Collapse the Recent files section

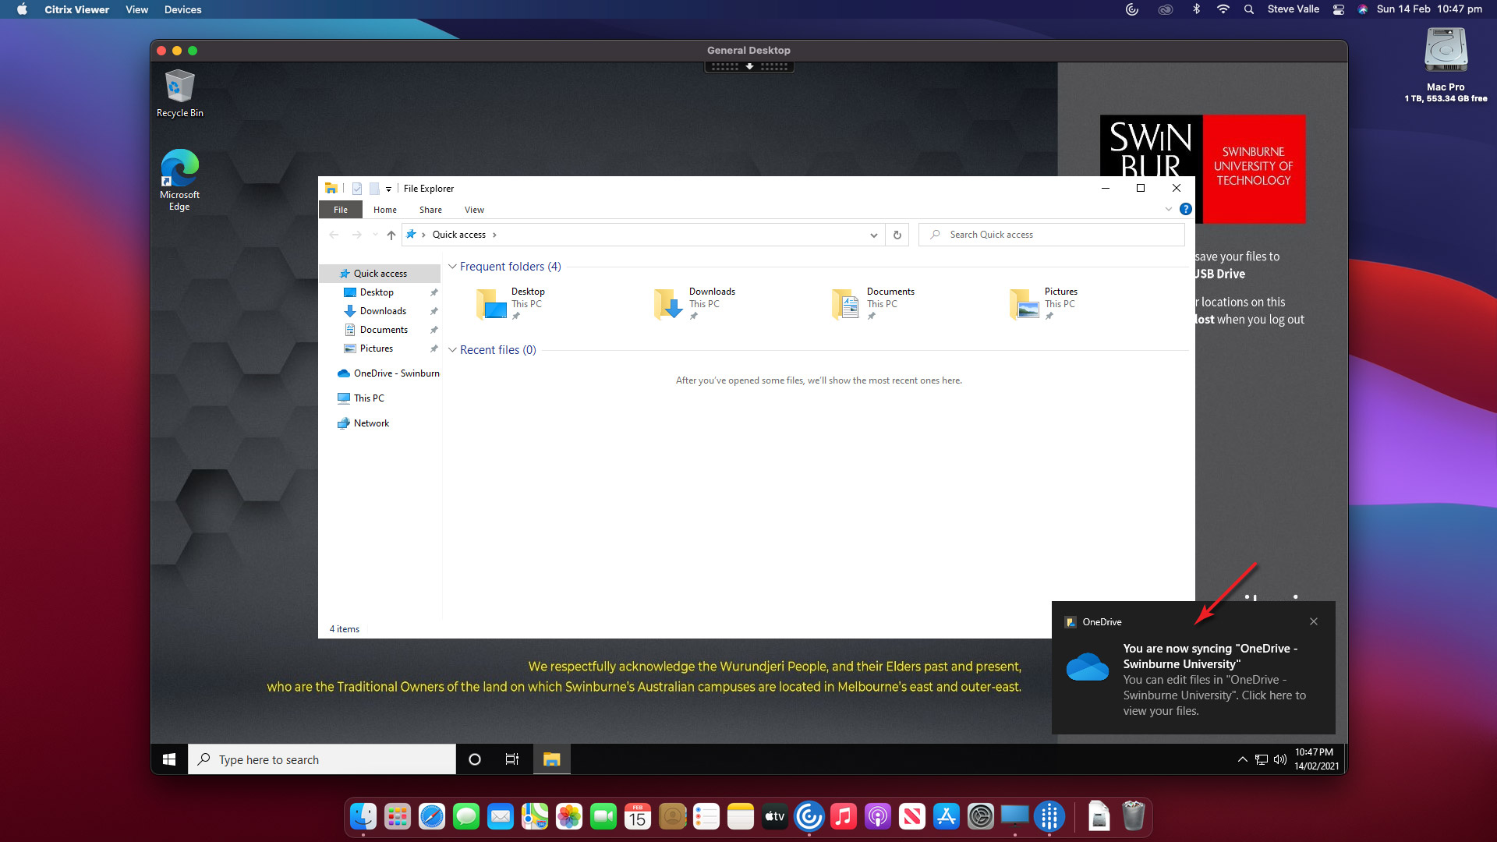[452, 350]
